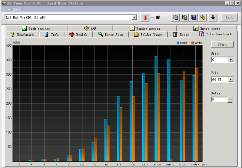Switch to the AAM tab
The image size is (242, 168).
tap(90, 29)
